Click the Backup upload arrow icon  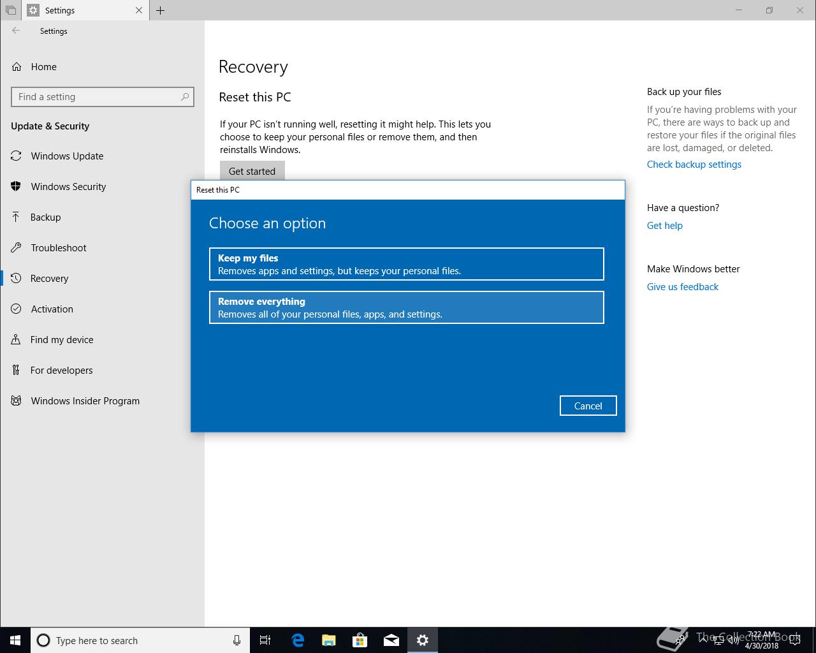(x=16, y=217)
